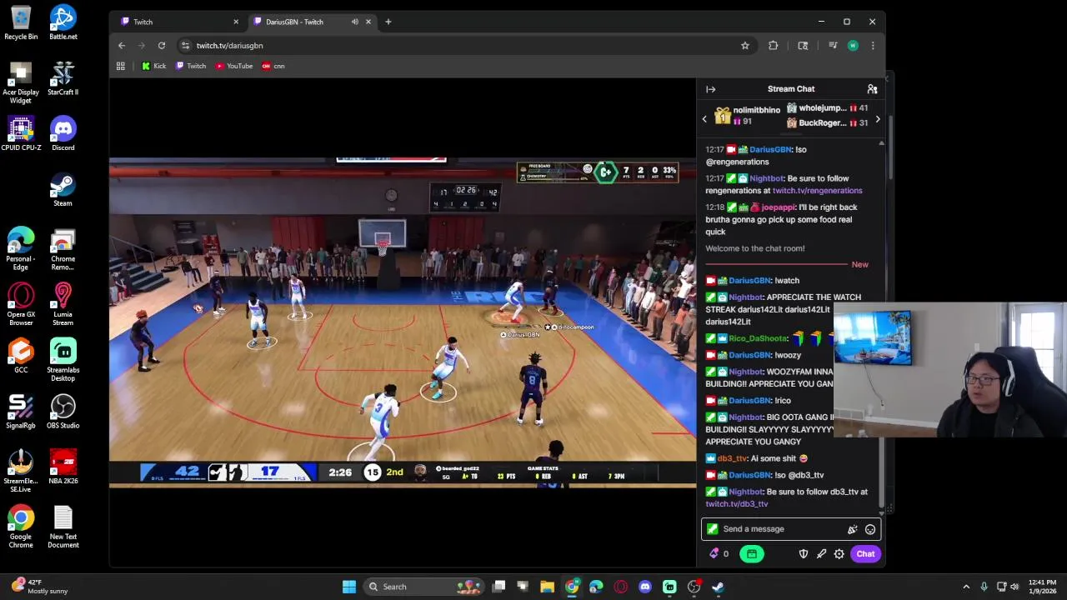Go back in browser history
Viewport: 1067px width, 600px height.
click(122, 46)
